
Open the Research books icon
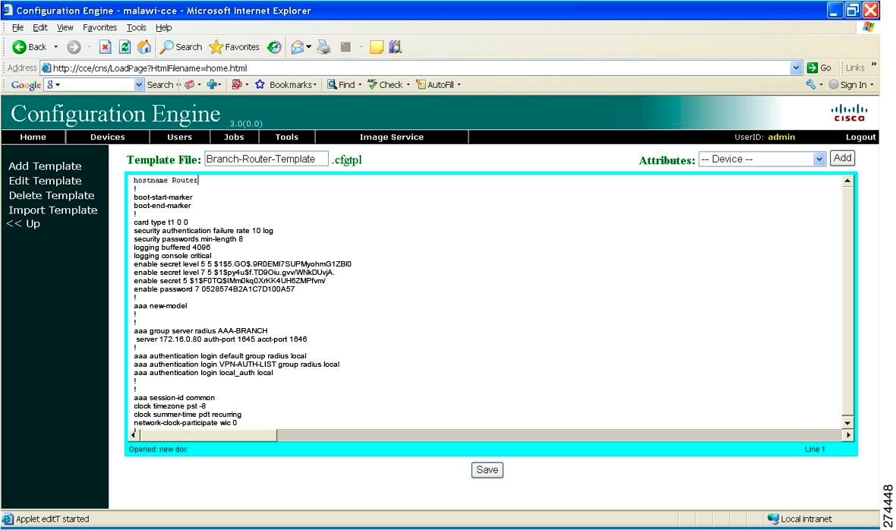coord(396,47)
